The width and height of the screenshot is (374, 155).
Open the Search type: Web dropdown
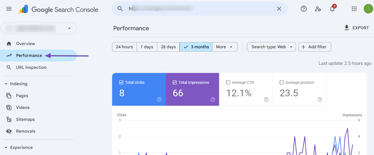pyautogui.click(x=271, y=47)
